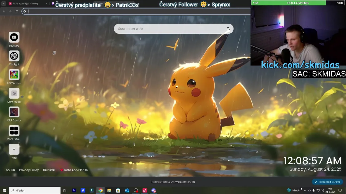The height and width of the screenshot is (194, 346).
Task: Open the Youtube shortcut icon
Action: pos(14,37)
